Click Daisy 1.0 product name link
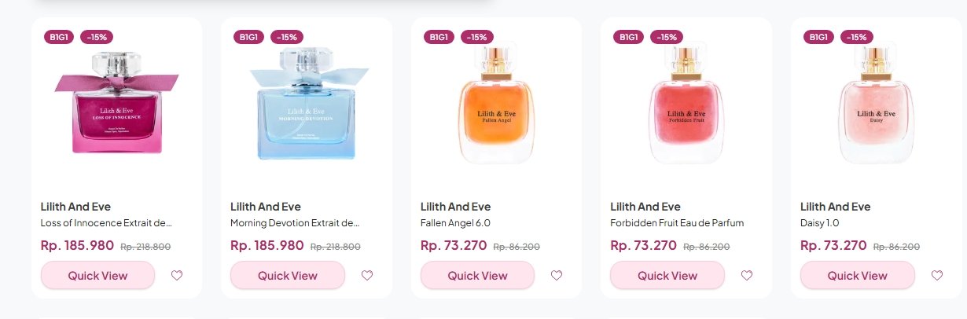 pos(820,223)
